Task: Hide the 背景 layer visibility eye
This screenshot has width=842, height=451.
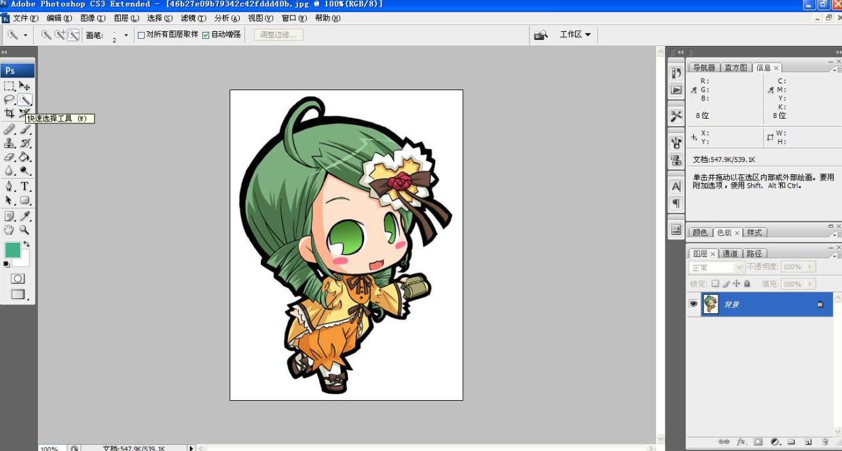Action: (693, 305)
